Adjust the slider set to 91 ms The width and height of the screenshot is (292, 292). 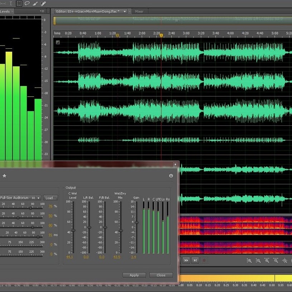(x=38, y=237)
